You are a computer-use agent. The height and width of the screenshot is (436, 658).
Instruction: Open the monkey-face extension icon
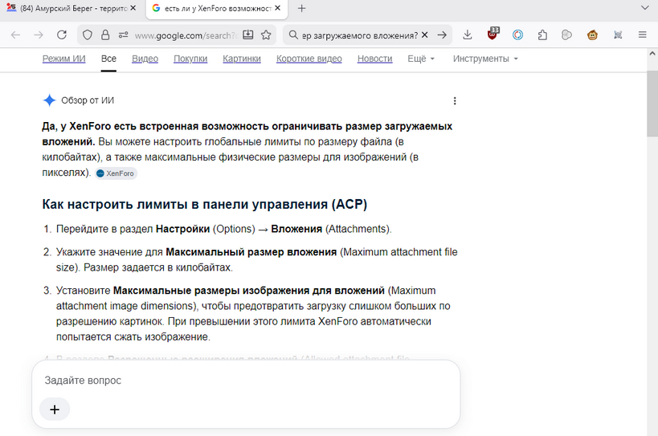click(x=592, y=35)
